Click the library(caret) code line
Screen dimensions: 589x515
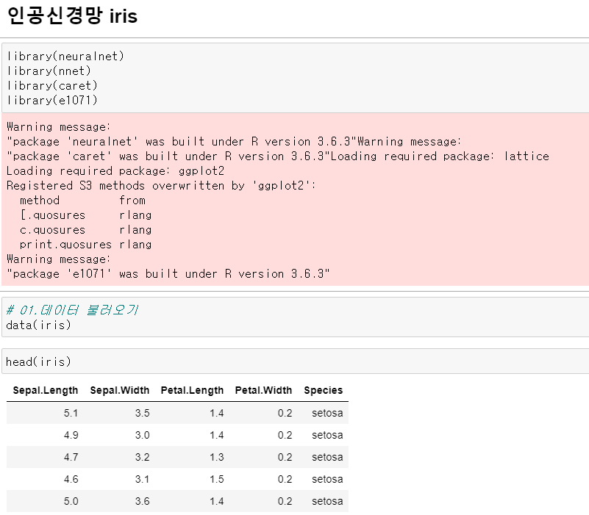point(52,85)
